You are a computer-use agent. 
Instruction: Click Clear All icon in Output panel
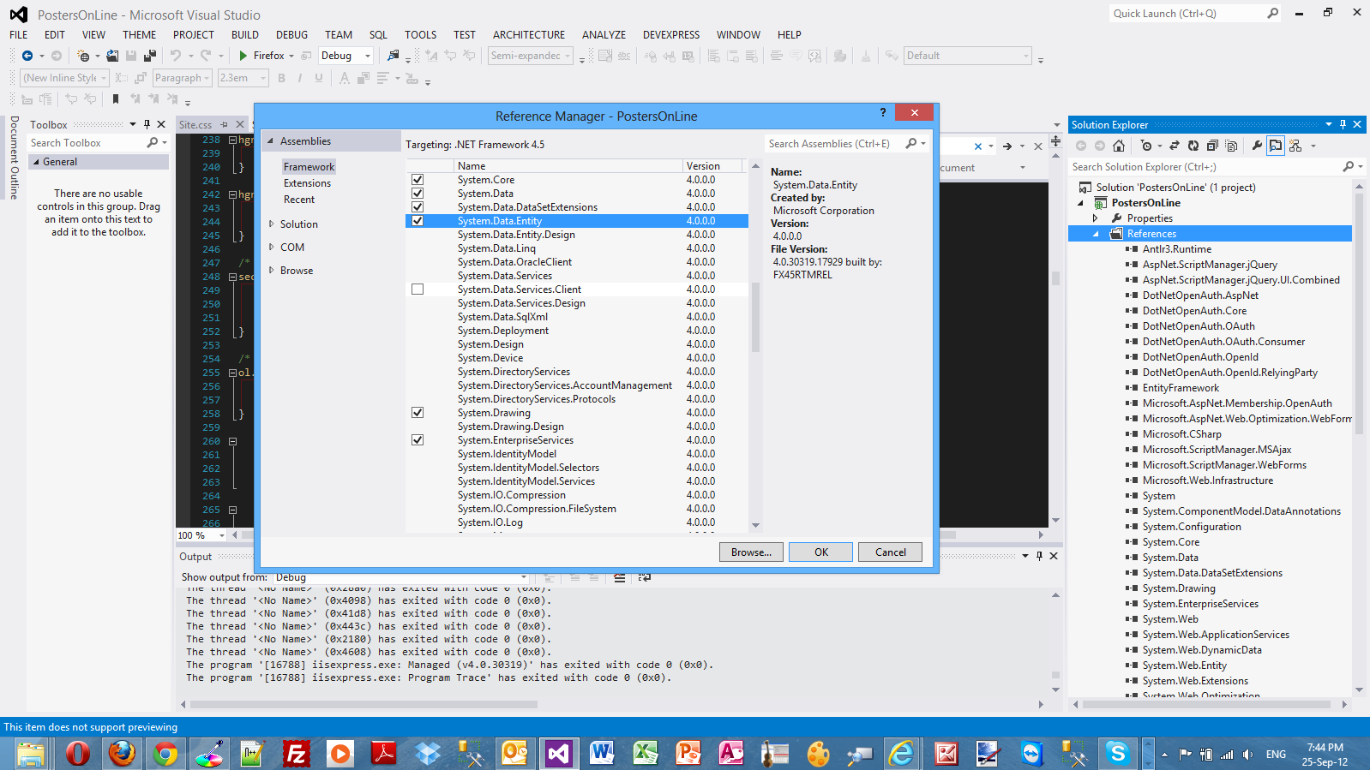(x=620, y=578)
